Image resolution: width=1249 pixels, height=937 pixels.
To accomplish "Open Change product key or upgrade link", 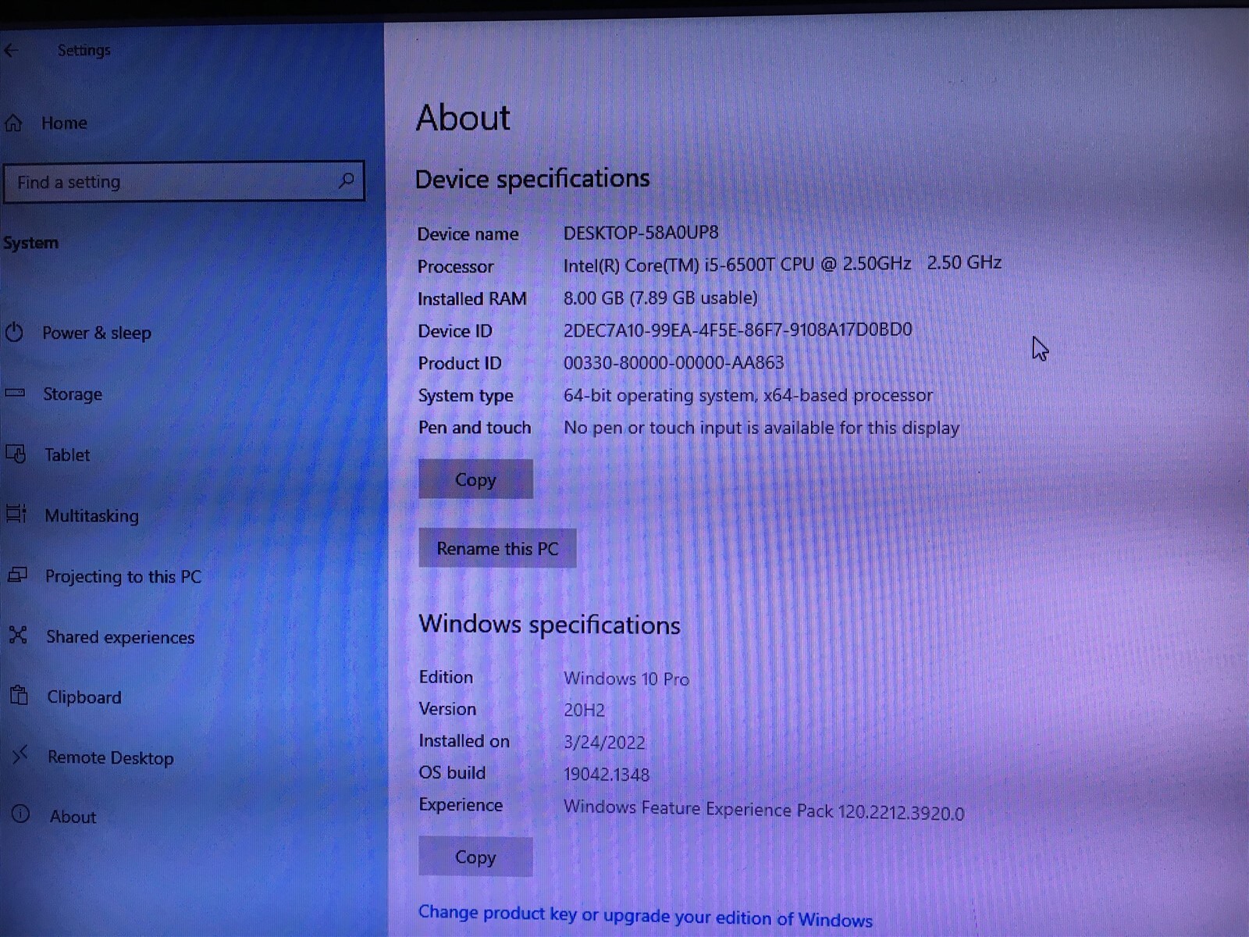I will click(646, 916).
